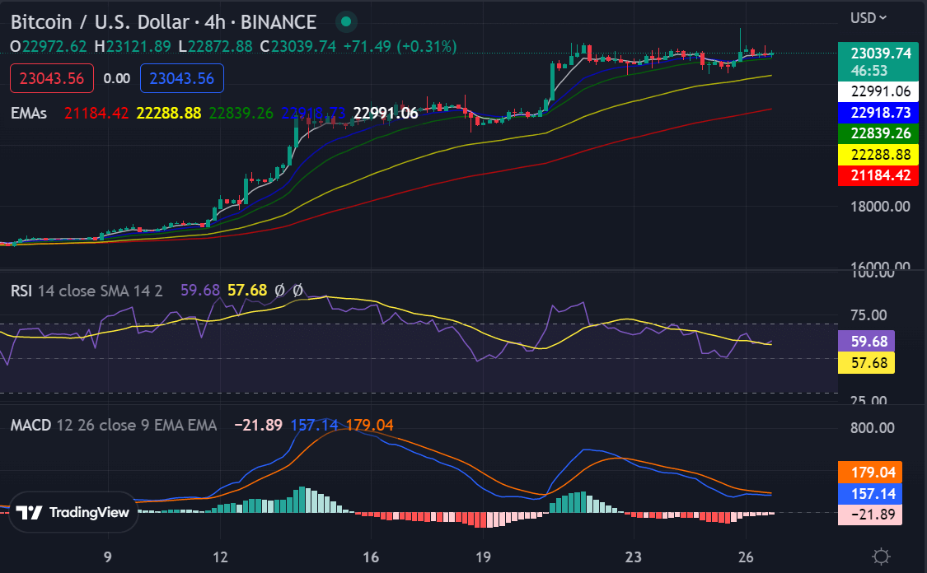
Task: Toggle visibility of the RSI indicator legend
Action: coord(21,291)
